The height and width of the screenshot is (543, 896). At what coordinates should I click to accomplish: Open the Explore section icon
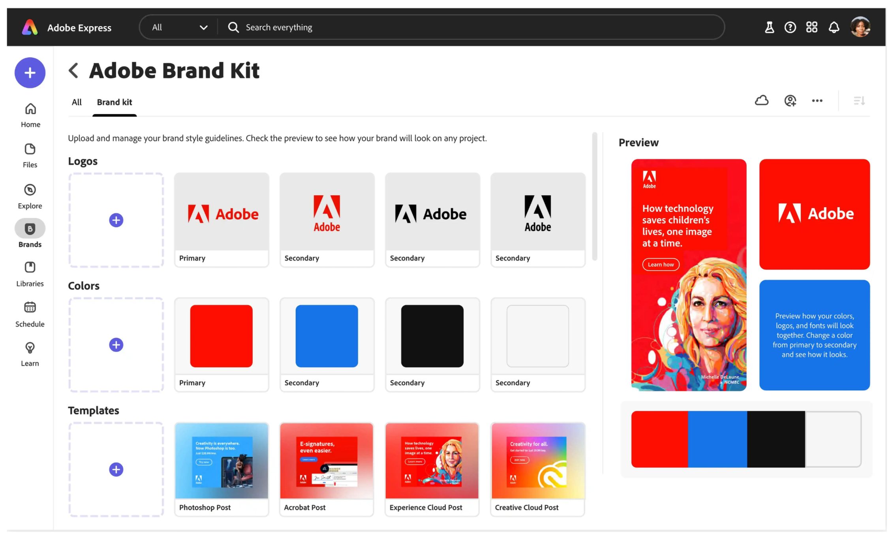tap(30, 190)
